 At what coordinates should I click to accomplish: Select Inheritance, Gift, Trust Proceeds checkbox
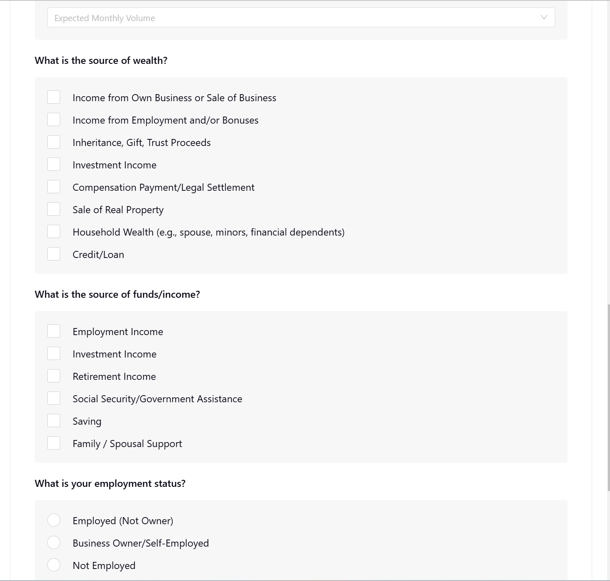tap(54, 142)
